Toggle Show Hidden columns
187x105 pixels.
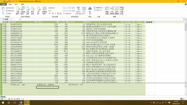117,12
